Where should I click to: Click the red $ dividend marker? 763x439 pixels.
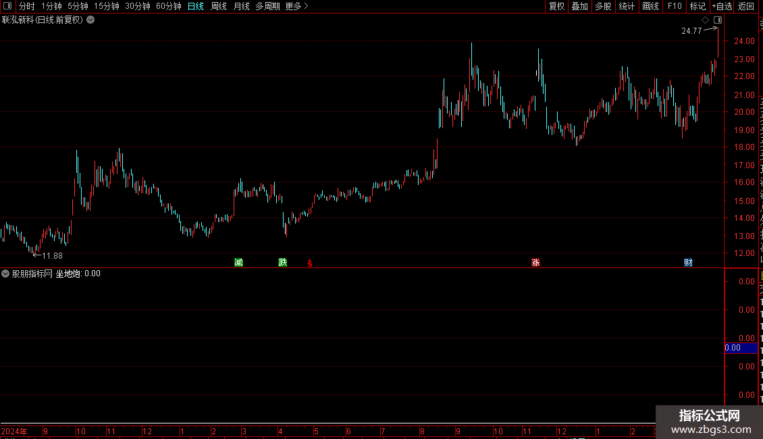tap(310, 263)
